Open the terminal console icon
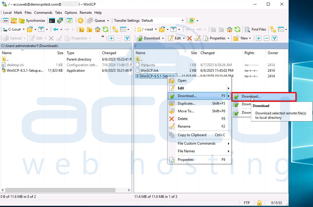313x207 pixels. pyautogui.click(x=52, y=21)
